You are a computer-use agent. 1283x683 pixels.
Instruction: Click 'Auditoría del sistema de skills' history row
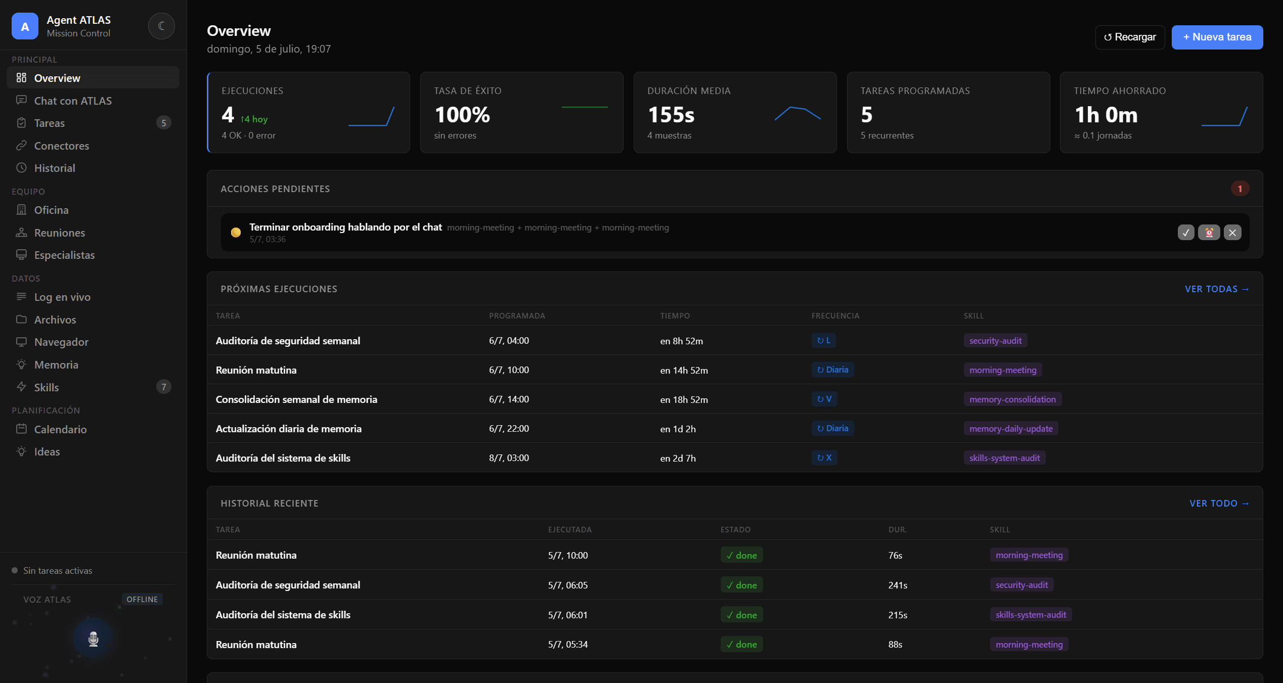click(735, 614)
